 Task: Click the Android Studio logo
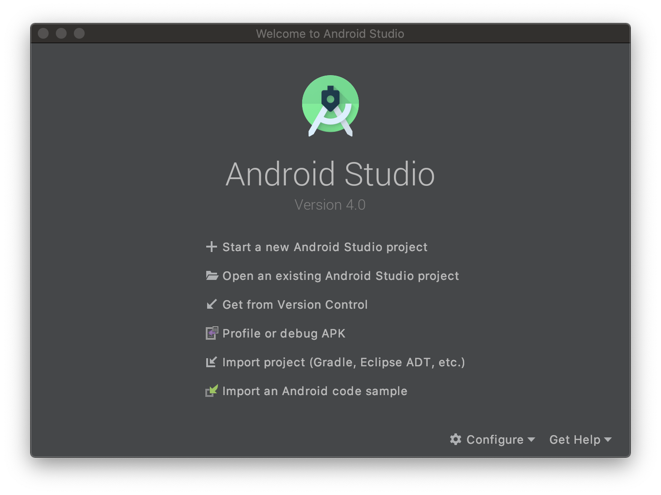click(x=330, y=106)
